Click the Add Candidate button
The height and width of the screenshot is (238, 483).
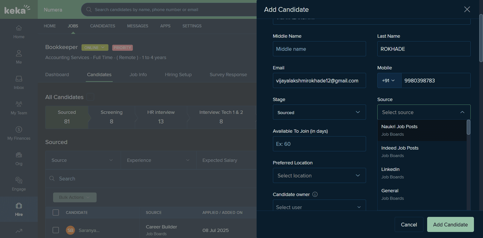pos(450,224)
